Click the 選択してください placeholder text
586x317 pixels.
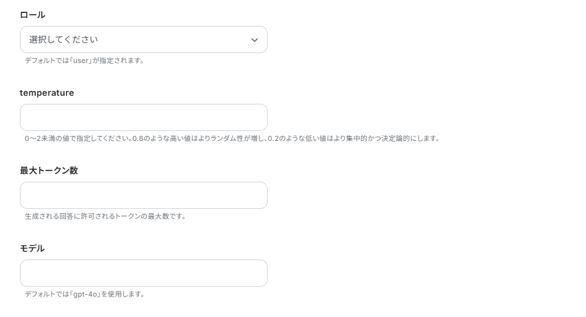click(64, 40)
